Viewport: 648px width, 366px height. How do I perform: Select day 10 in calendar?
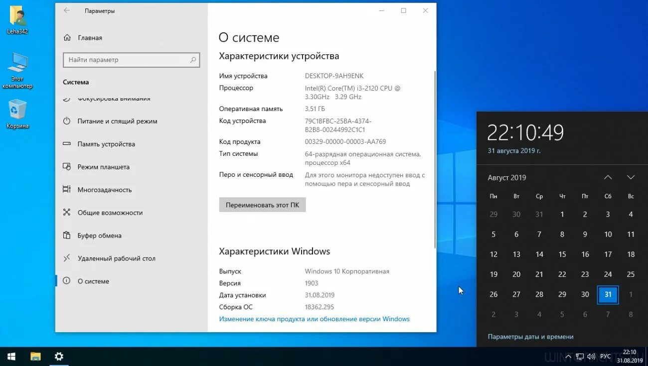click(x=608, y=235)
